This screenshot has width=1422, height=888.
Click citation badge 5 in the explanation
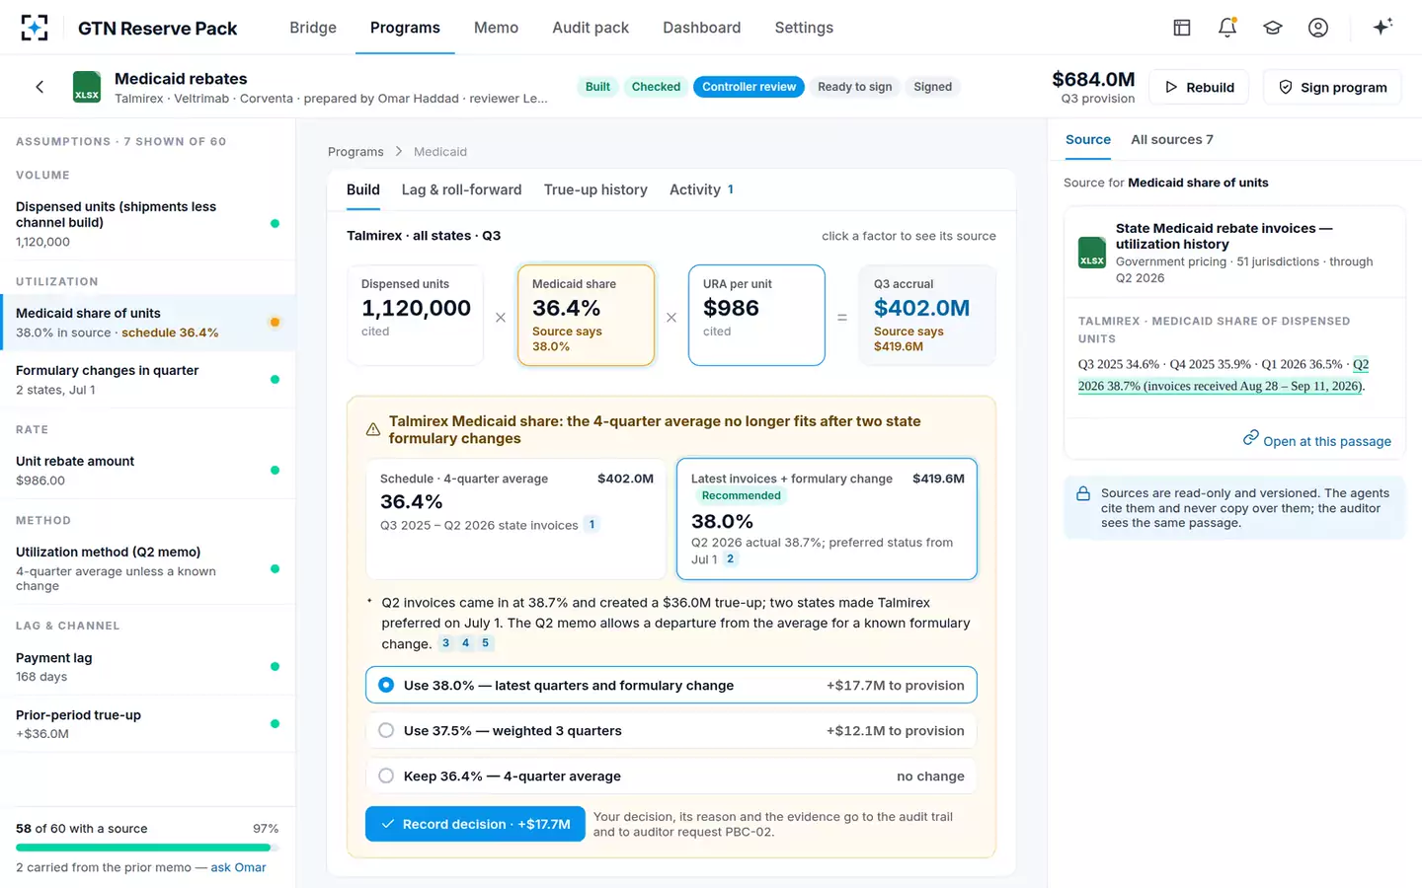point(485,643)
